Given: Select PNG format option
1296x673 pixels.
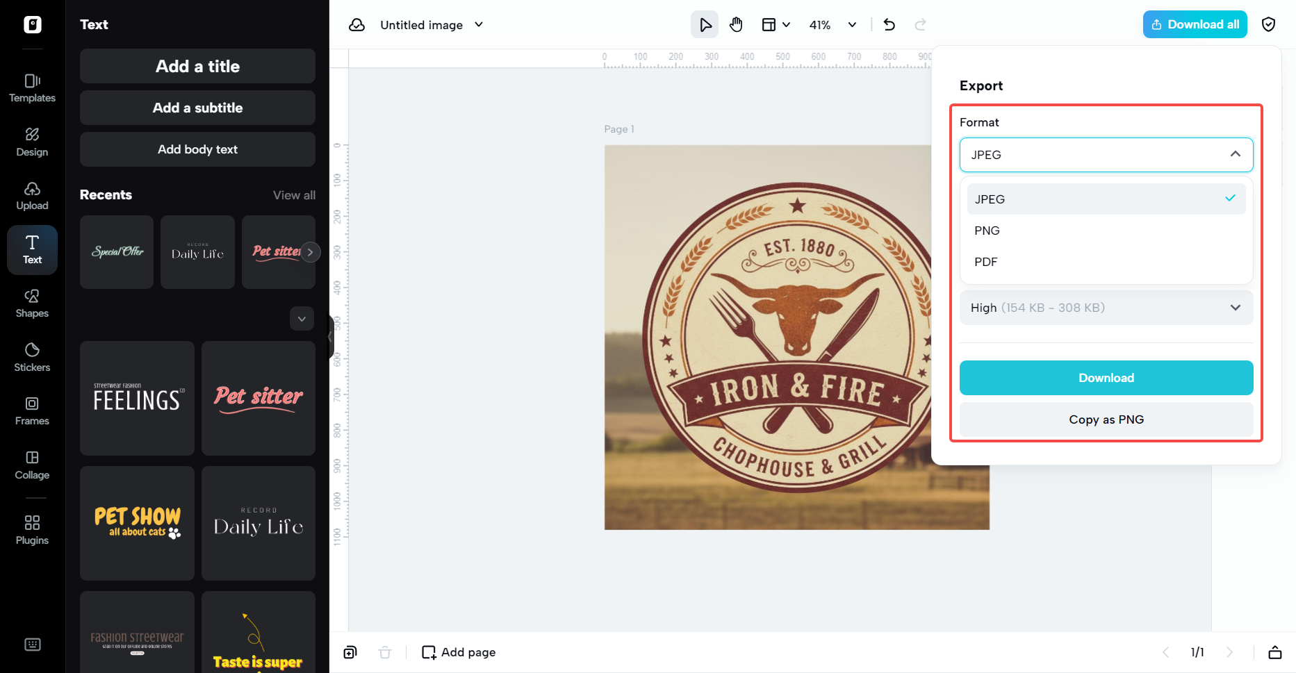Looking at the screenshot, I should click(1106, 231).
